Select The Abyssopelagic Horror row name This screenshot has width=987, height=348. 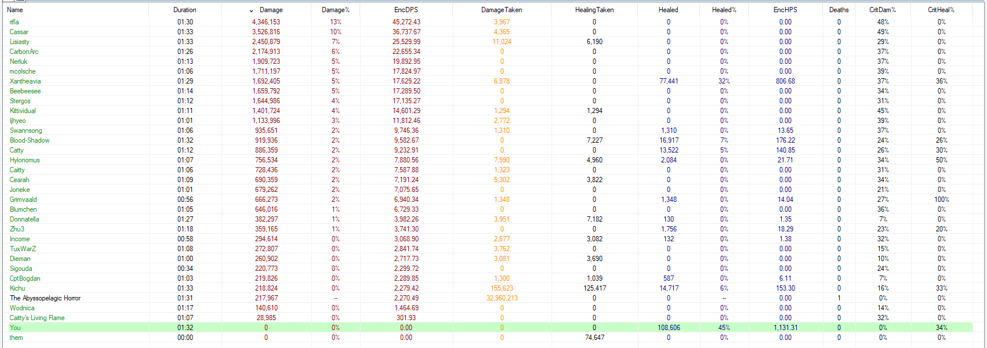pos(45,298)
